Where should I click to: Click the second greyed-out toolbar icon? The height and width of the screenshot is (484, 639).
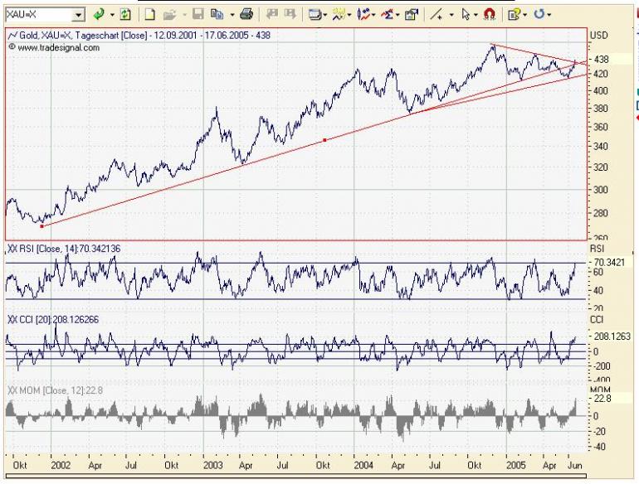click(x=290, y=15)
